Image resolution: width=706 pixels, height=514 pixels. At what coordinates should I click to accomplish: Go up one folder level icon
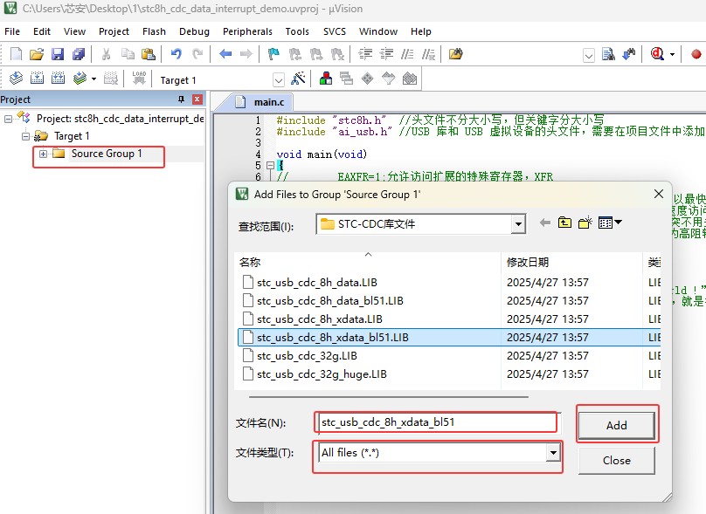tap(564, 223)
